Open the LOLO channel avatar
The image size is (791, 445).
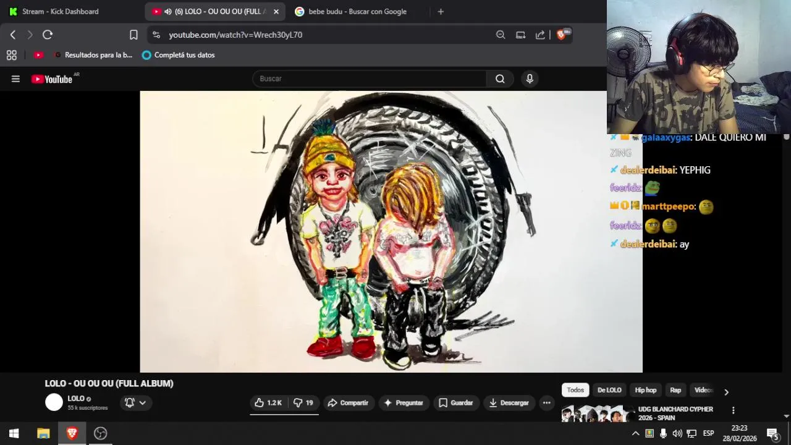tap(54, 402)
